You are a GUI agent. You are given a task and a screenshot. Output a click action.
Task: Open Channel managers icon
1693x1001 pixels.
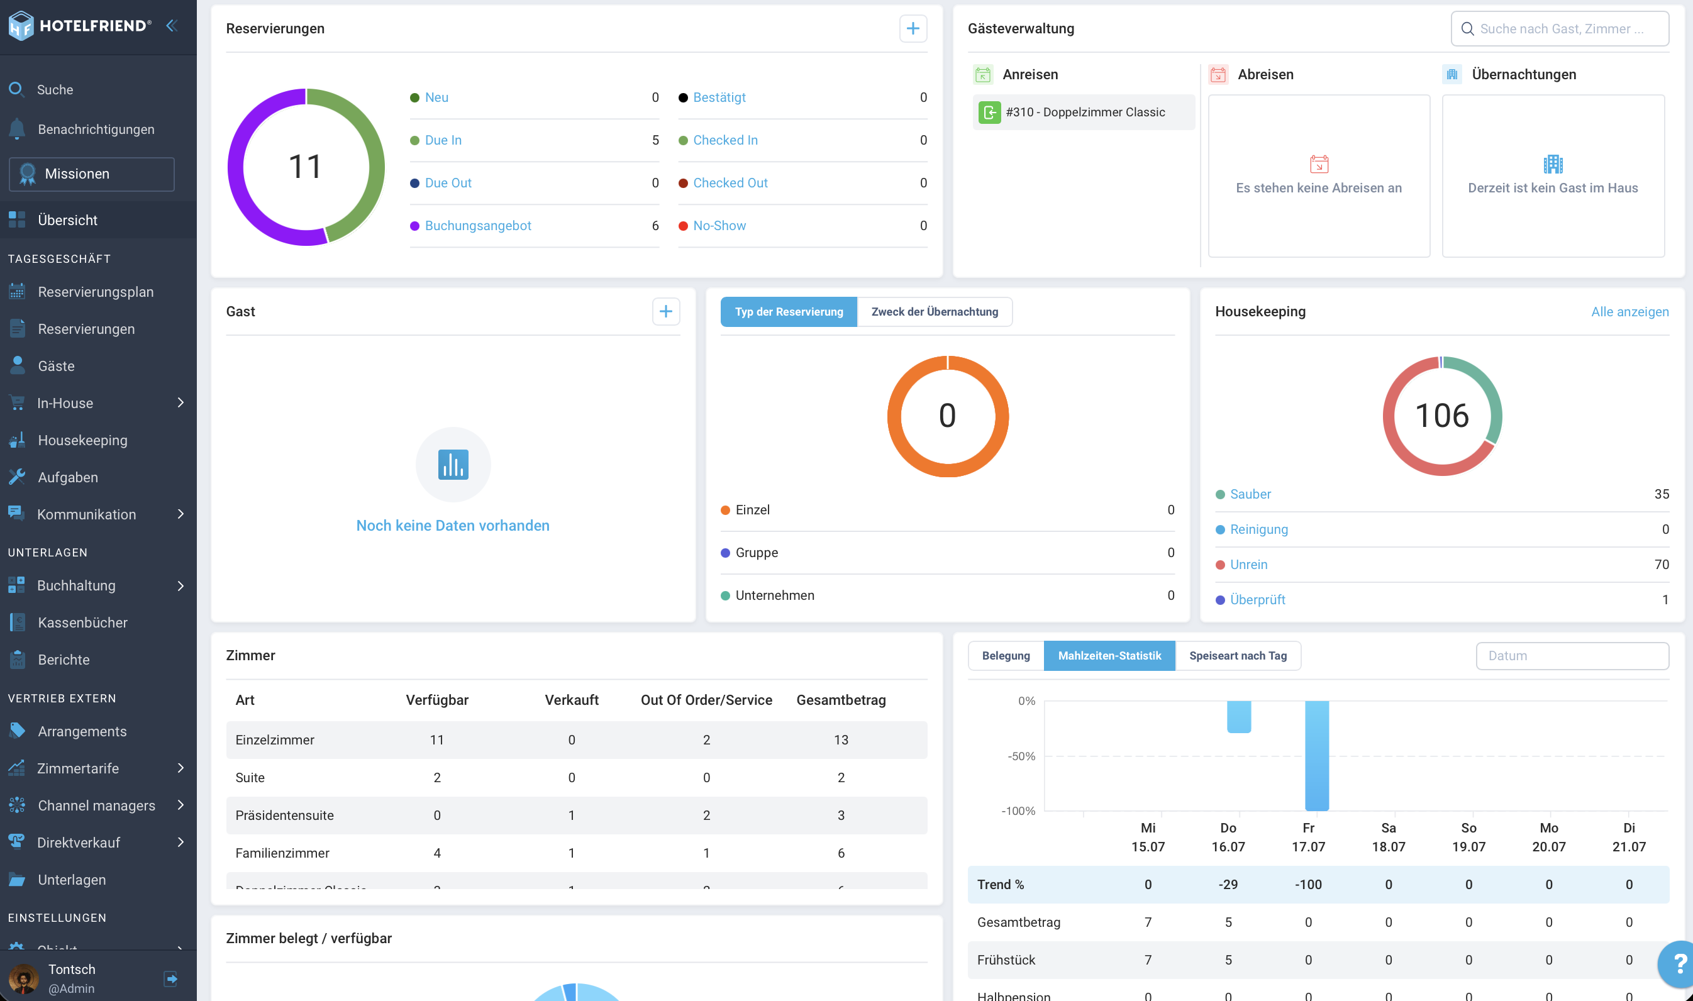click(x=17, y=805)
